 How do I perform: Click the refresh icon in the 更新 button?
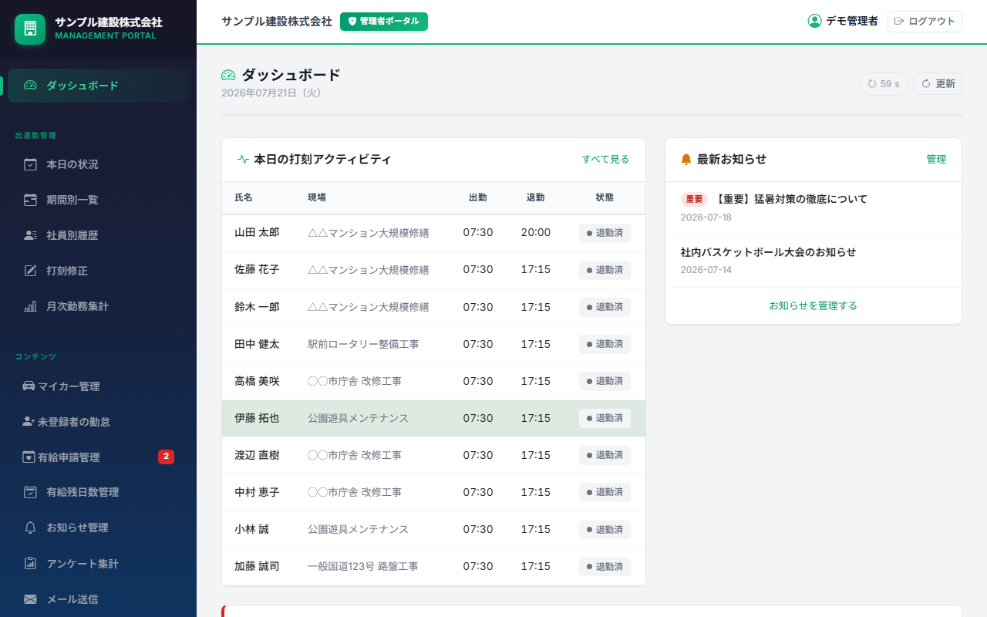(x=926, y=83)
